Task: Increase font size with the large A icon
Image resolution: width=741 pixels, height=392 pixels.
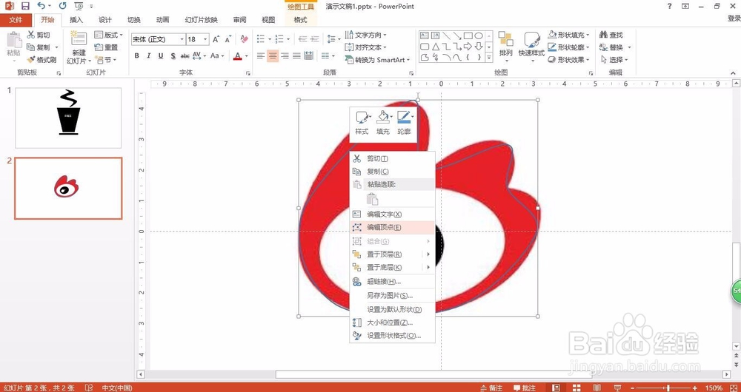Action: 216,39
